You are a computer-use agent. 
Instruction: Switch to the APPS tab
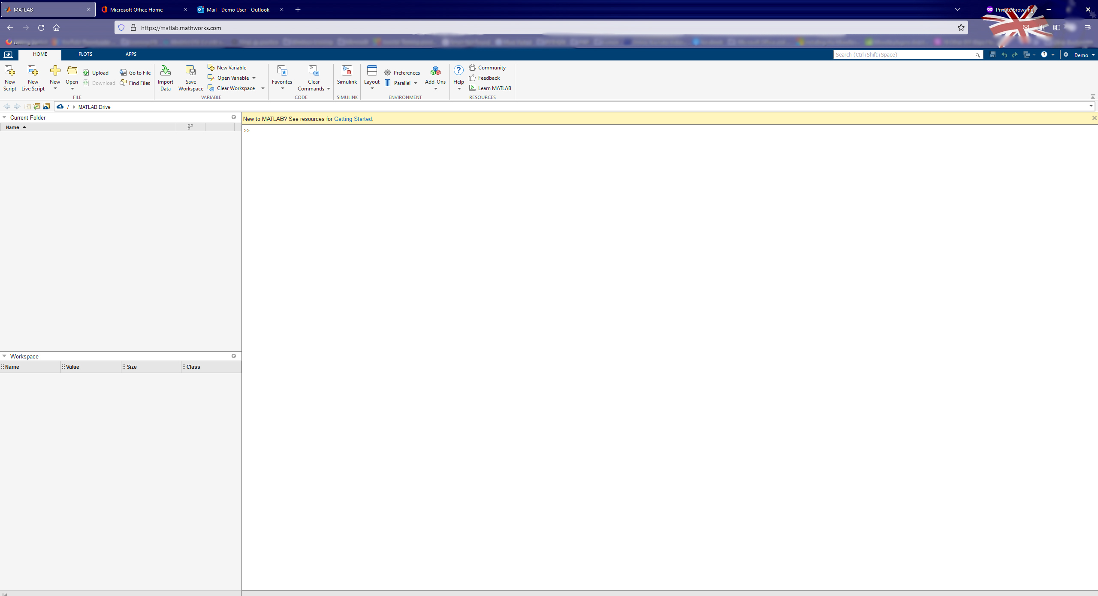coord(131,54)
